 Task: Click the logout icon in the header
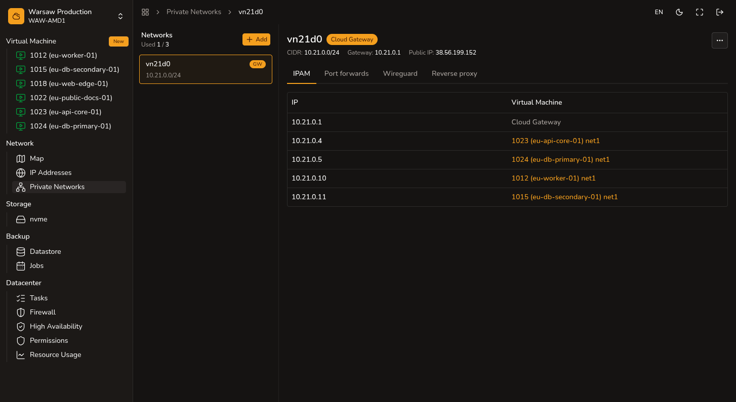(x=720, y=12)
